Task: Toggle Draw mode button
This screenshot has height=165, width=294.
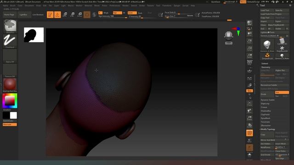Action: click(57, 15)
